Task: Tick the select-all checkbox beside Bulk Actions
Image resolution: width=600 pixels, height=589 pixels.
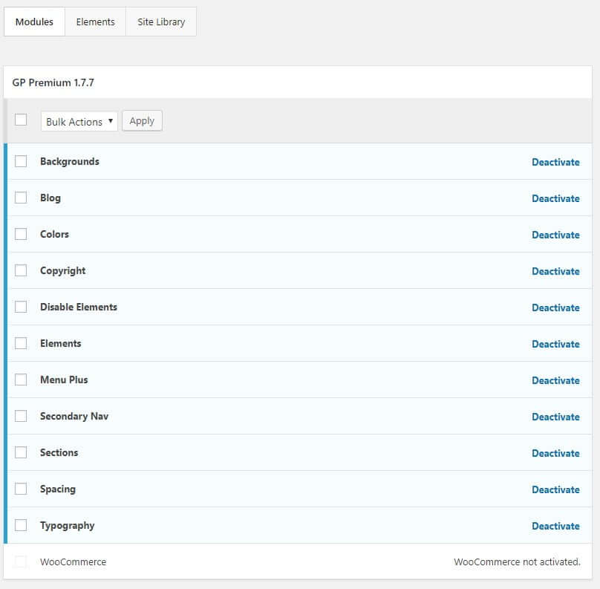Action: tap(21, 120)
